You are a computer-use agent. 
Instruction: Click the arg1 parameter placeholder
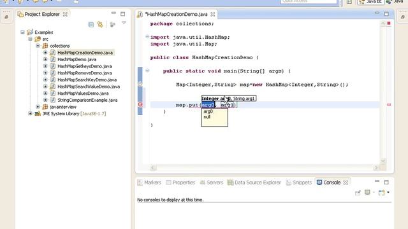[x=228, y=105]
